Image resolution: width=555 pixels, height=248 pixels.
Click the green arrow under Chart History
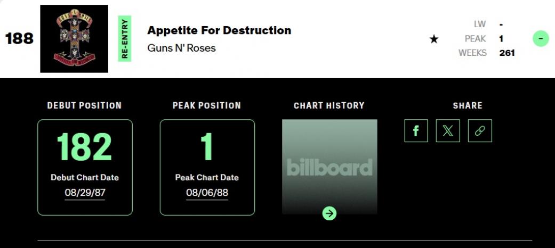[x=329, y=213]
